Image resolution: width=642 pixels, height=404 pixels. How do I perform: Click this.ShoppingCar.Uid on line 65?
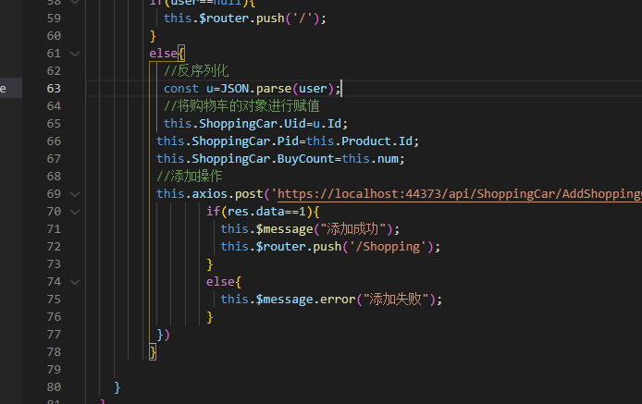235,124
